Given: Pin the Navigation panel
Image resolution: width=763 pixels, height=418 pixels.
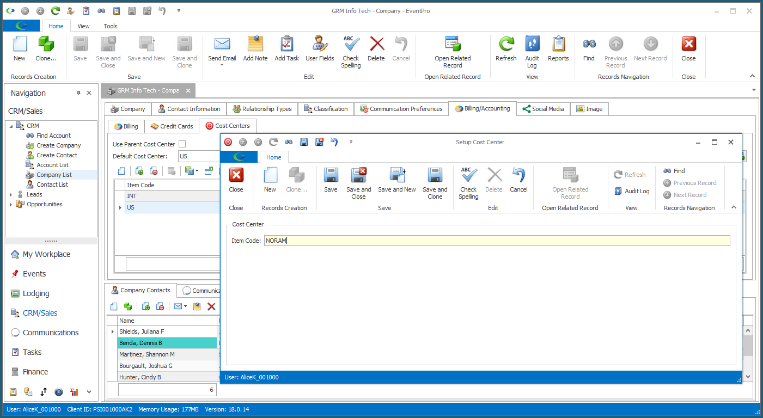Looking at the screenshot, I should 78,93.
